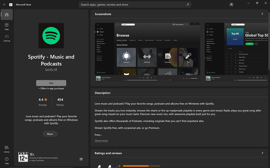The width and height of the screenshot is (270, 168).
Task: Open the Home sidebar icon
Action: coord(7,14)
